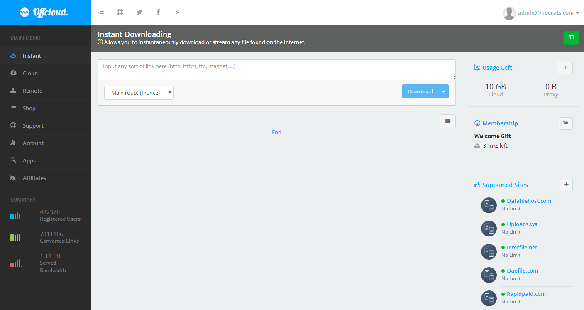584x310 pixels.
Task: Click the link input text area
Action: click(x=276, y=70)
